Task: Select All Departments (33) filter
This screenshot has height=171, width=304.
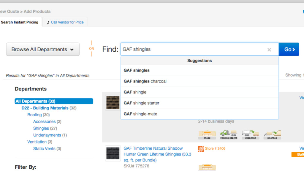Action: (54, 101)
